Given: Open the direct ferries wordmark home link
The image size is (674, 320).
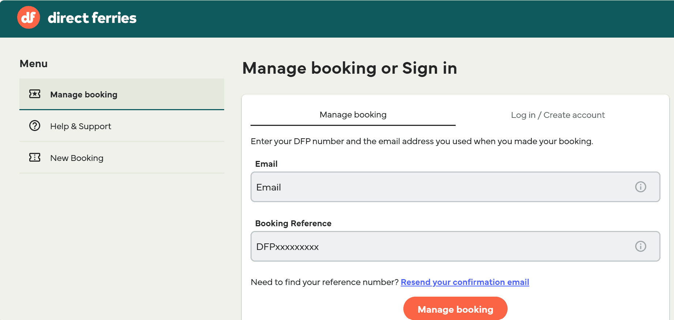Looking at the screenshot, I should (x=92, y=18).
